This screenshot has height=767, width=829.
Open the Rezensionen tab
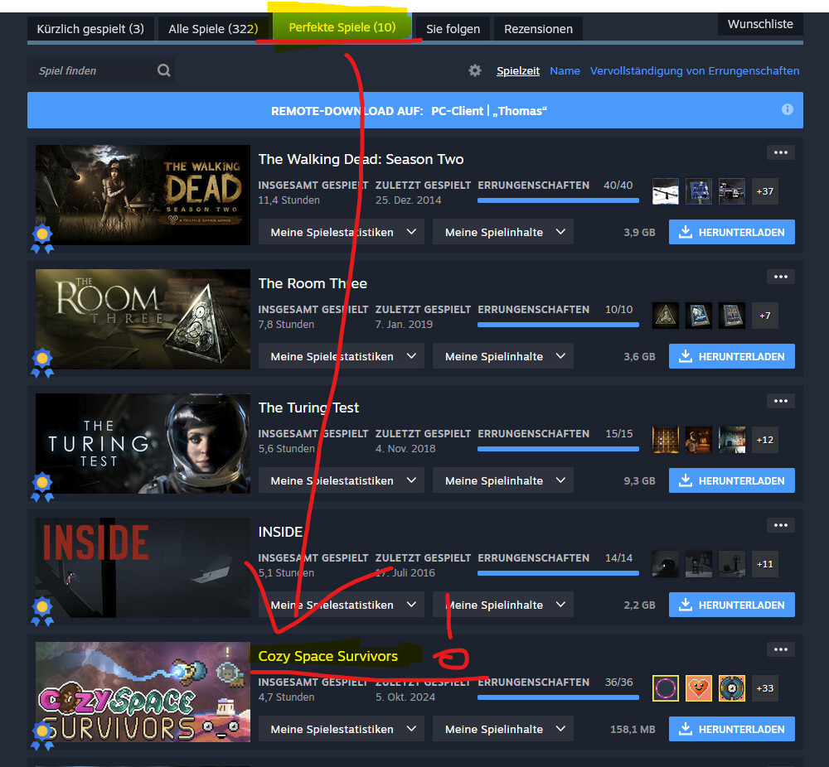coord(538,29)
